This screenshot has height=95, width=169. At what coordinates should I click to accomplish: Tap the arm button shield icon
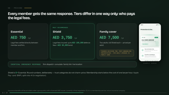[143, 50]
